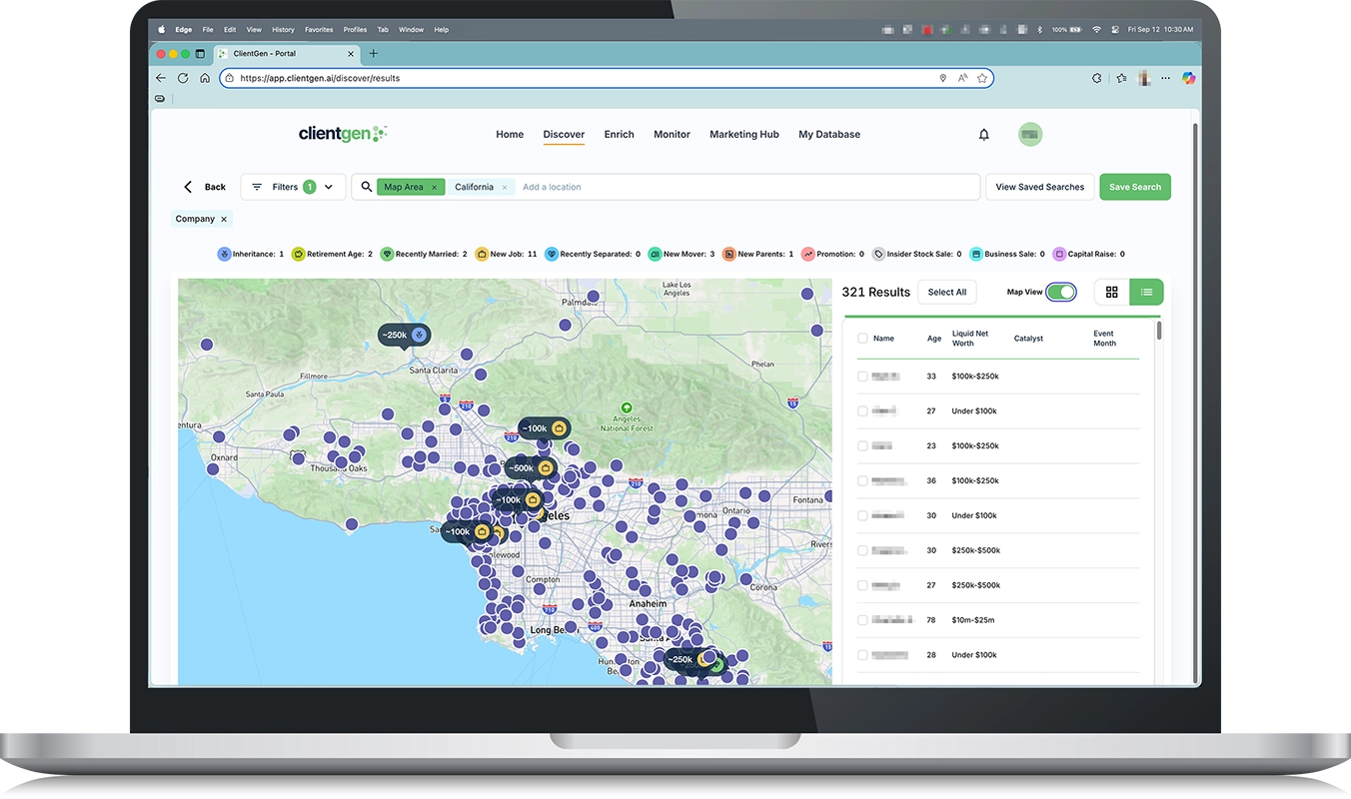Click the Inheritance catalyst icon
1351x799 pixels.
point(224,255)
